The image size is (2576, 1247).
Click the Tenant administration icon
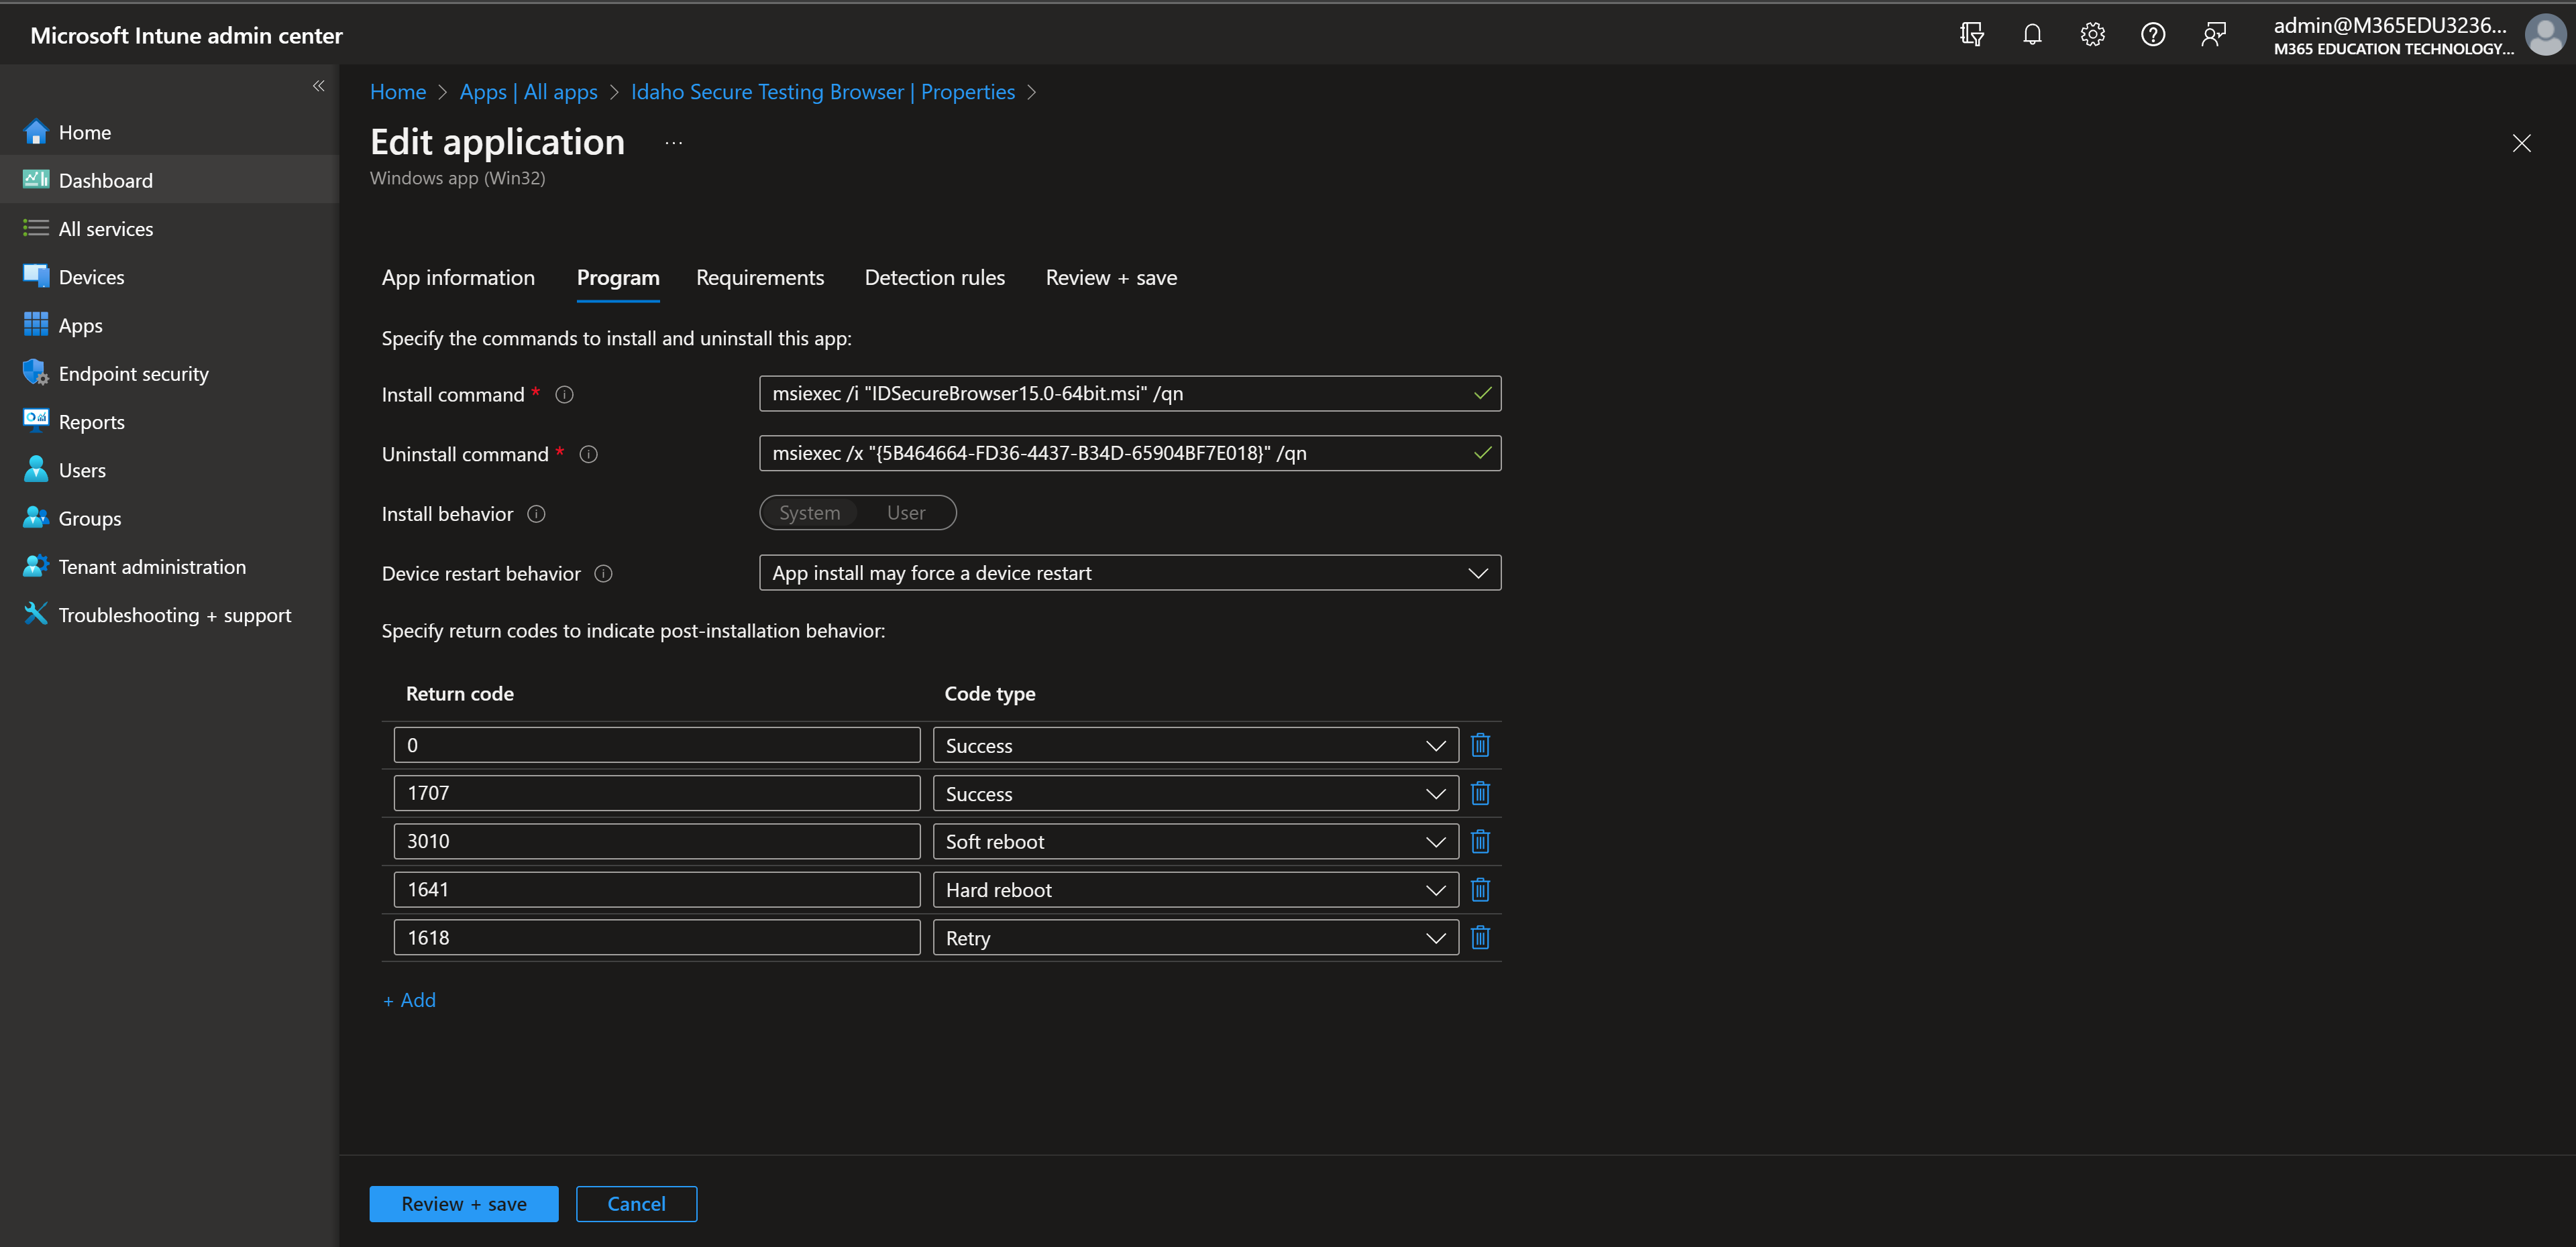point(36,566)
